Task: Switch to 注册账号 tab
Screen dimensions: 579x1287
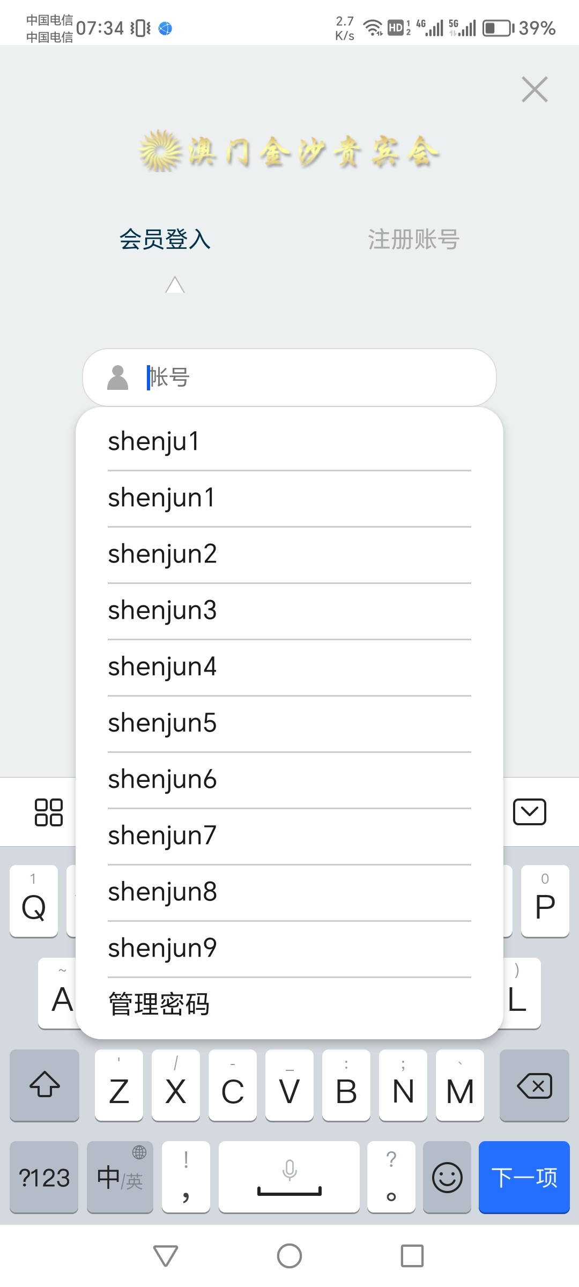Action: [x=413, y=239]
